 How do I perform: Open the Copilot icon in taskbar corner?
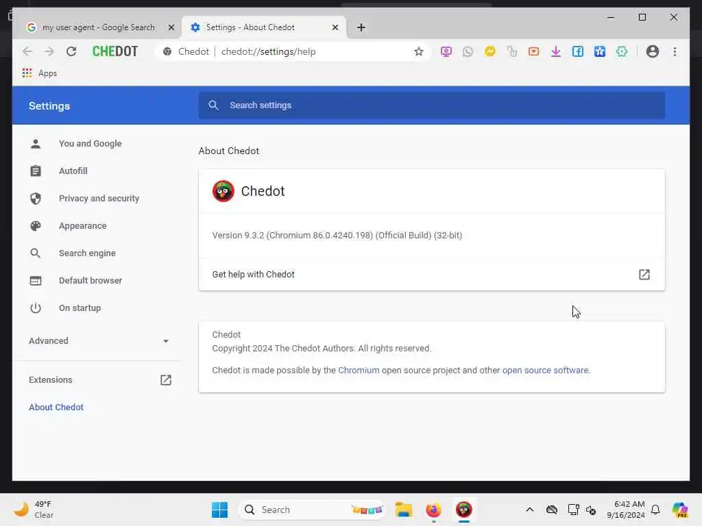679,510
